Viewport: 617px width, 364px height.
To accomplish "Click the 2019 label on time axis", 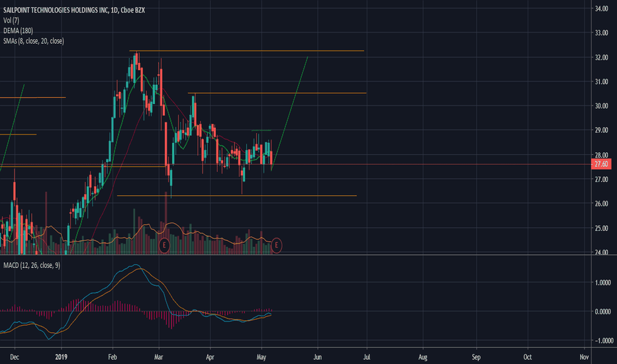I will pyautogui.click(x=61, y=357).
